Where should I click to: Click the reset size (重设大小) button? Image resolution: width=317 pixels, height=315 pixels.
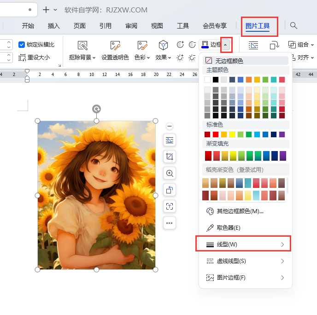pos(34,58)
